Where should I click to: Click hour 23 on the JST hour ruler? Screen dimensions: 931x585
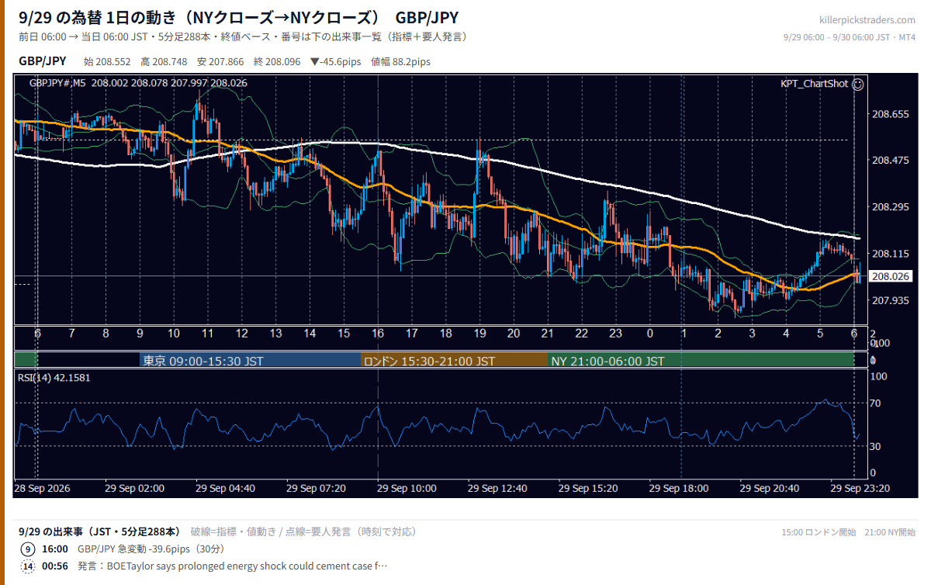[615, 333]
